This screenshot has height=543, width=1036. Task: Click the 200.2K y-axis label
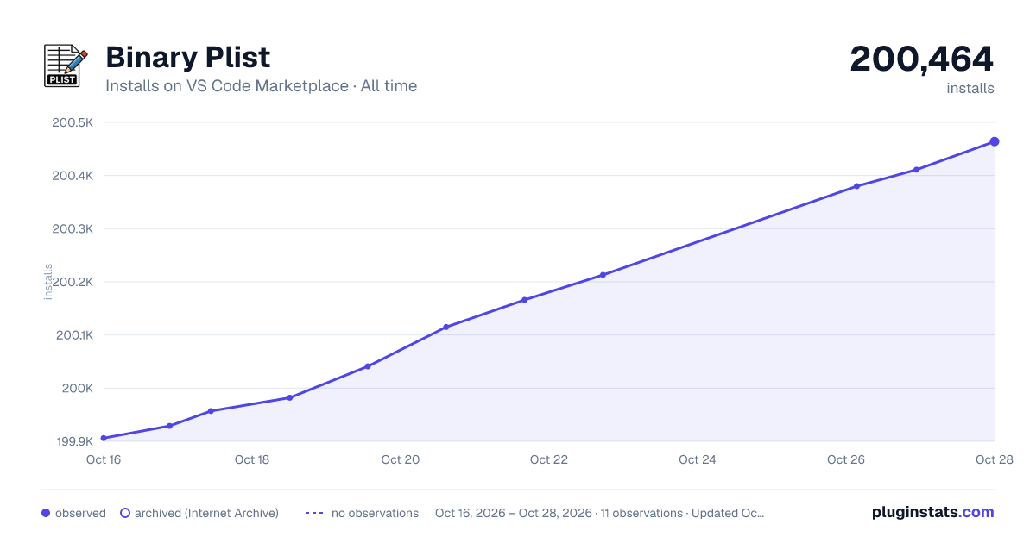coord(73,282)
